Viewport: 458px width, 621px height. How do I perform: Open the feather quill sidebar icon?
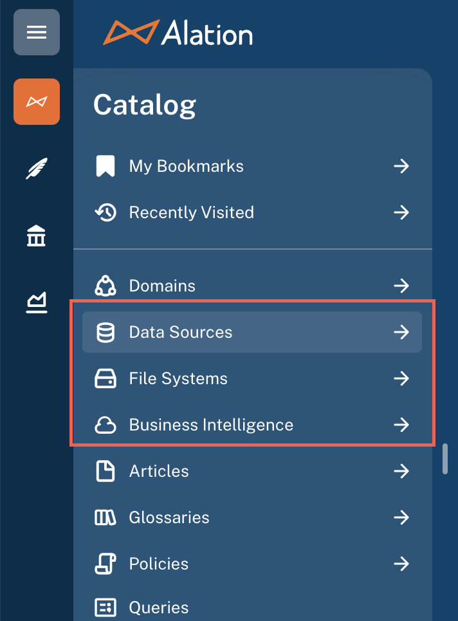pyautogui.click(x=37, y=169)
